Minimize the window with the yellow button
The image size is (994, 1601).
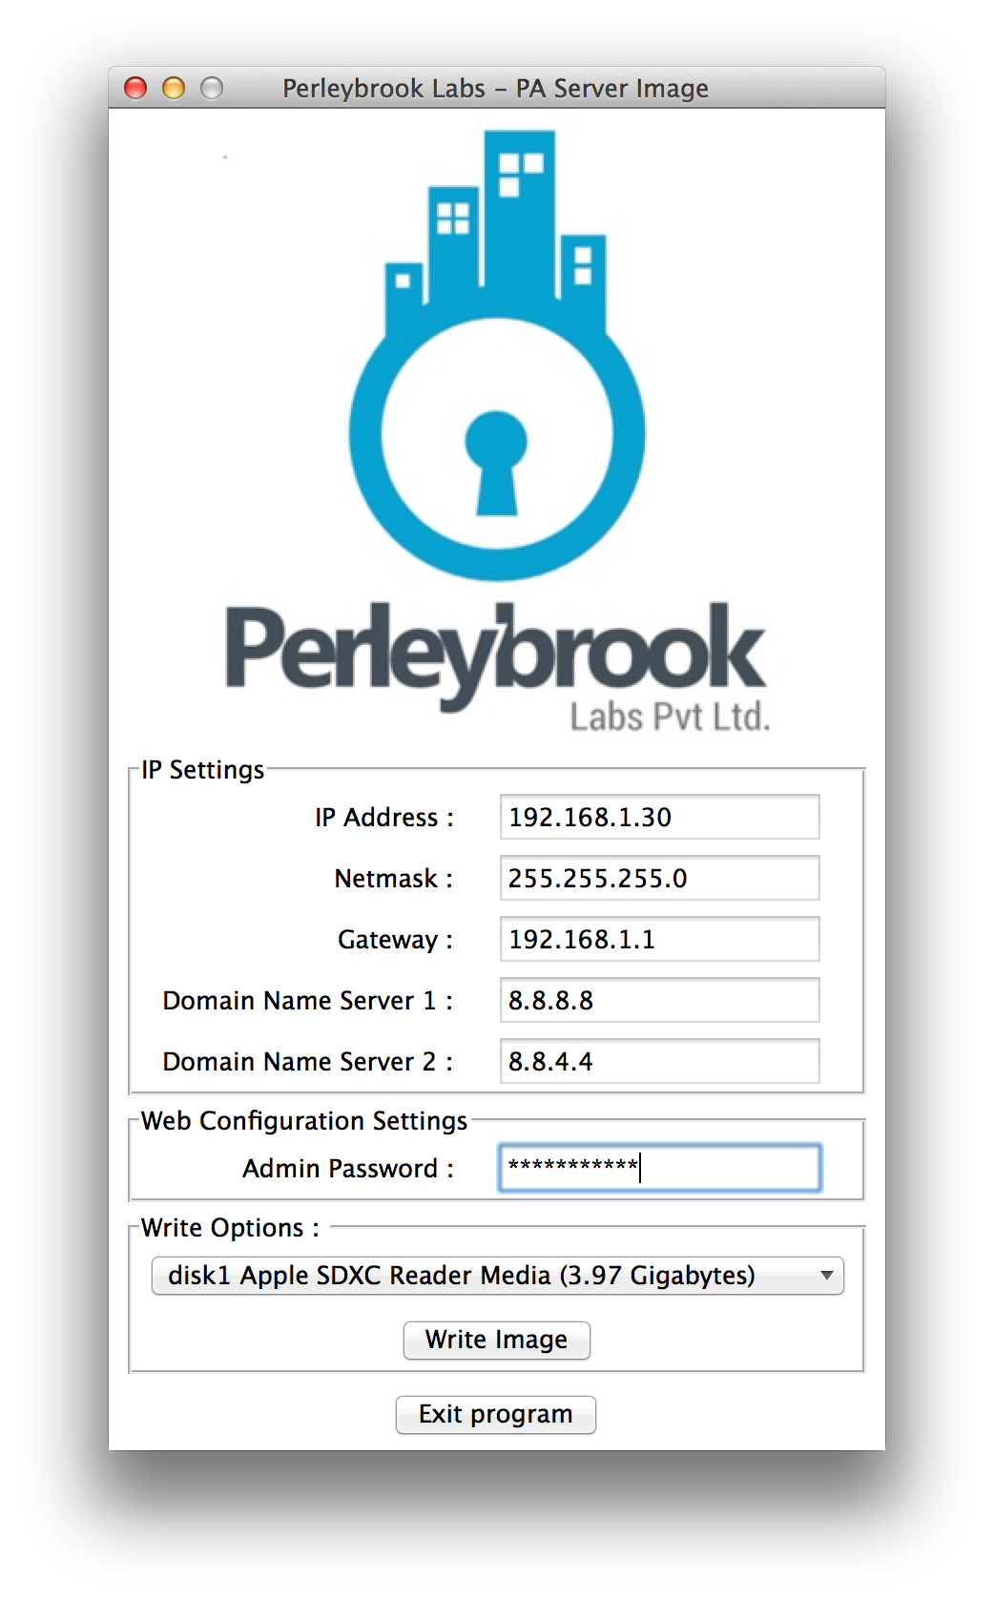[x=174, y=89]
